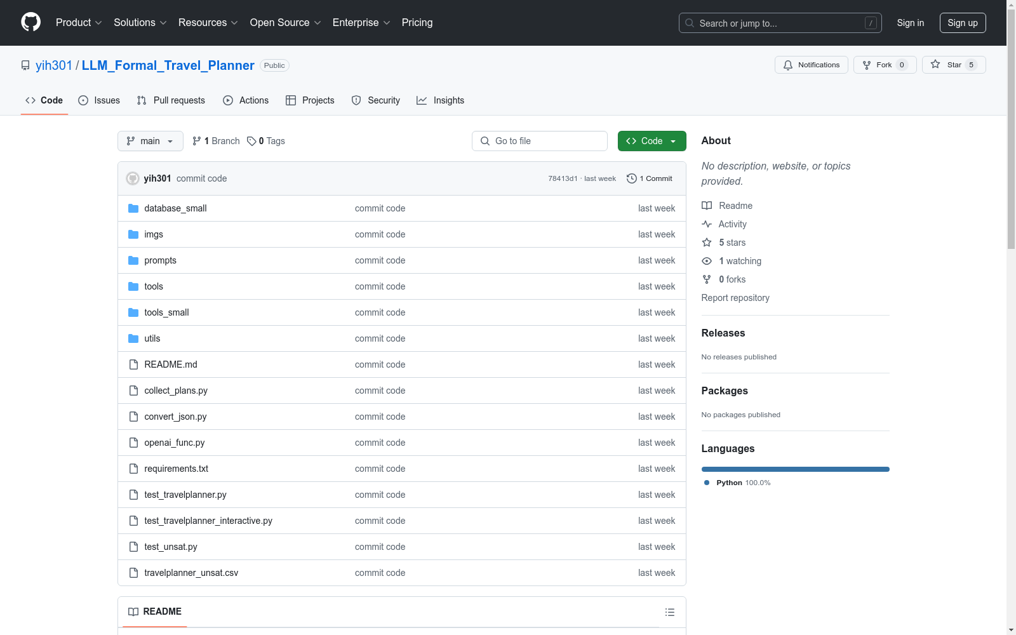
Task: Open the convert_json.py file
Action: click(x=175, y=417)
